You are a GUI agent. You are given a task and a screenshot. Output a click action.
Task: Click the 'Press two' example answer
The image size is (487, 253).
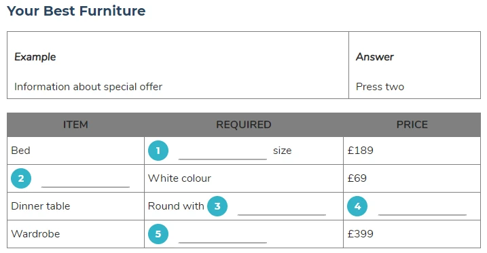point(380,87)
